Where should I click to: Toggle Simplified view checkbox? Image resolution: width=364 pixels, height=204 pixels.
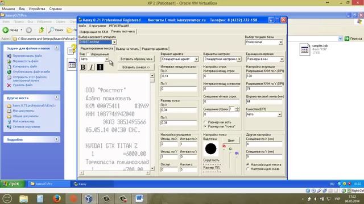88,54
